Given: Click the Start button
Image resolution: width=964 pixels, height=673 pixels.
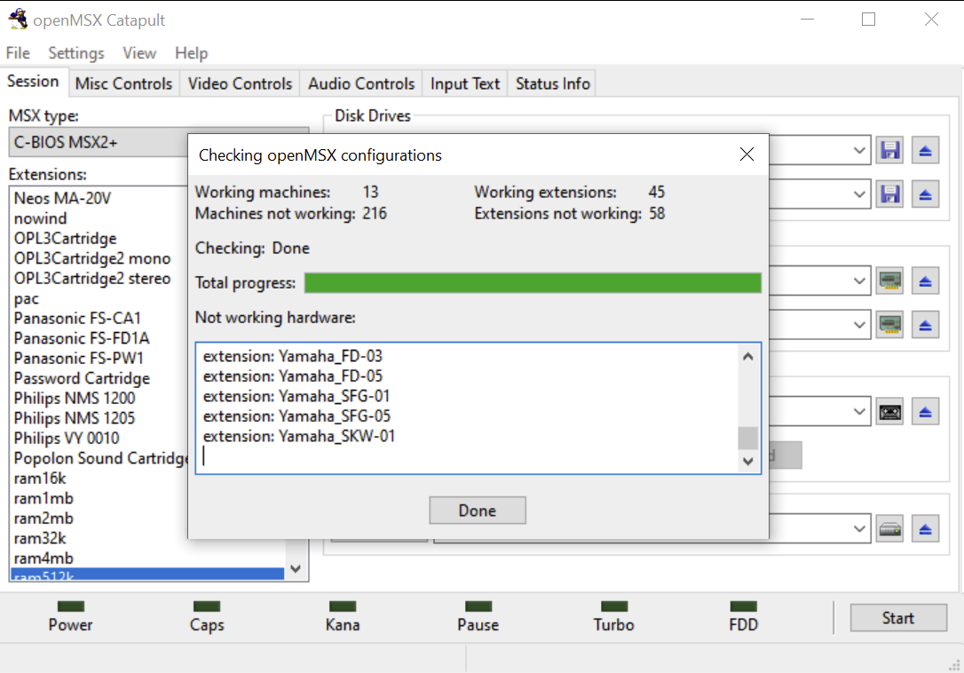Looking at the screenshot, I should pos(898,618).
